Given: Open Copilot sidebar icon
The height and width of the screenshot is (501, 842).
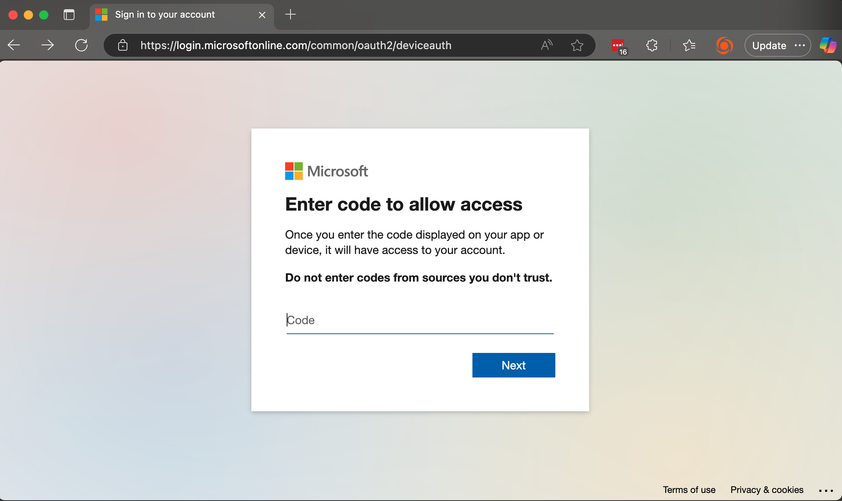Looking at the screenshot, I should (828, 45).
